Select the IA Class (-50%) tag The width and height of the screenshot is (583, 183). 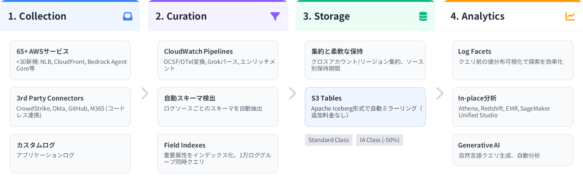[x=379, y=140]
